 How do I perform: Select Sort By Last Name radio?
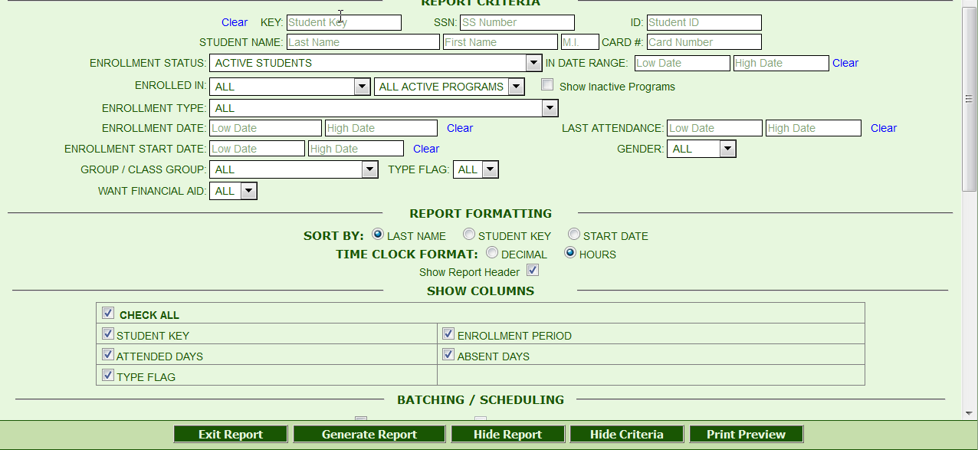click(377, 234)
